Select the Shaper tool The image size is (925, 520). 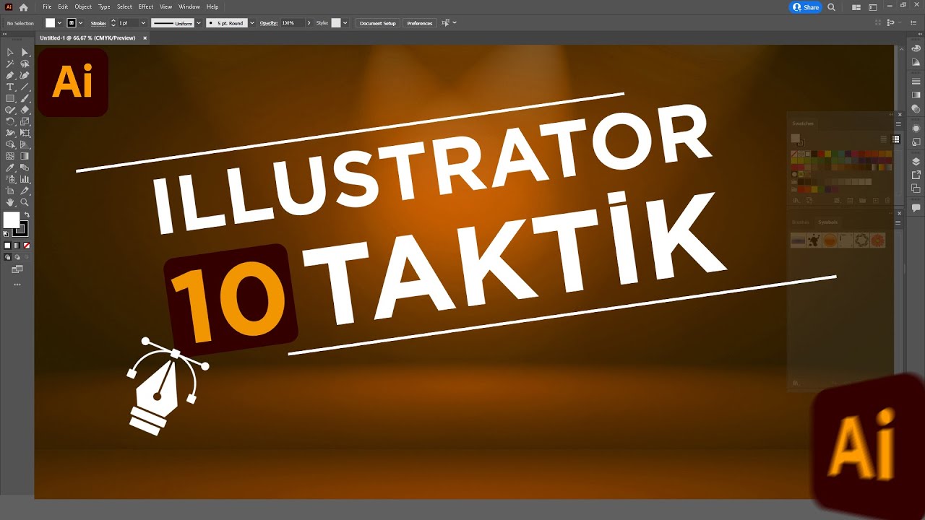10,110
